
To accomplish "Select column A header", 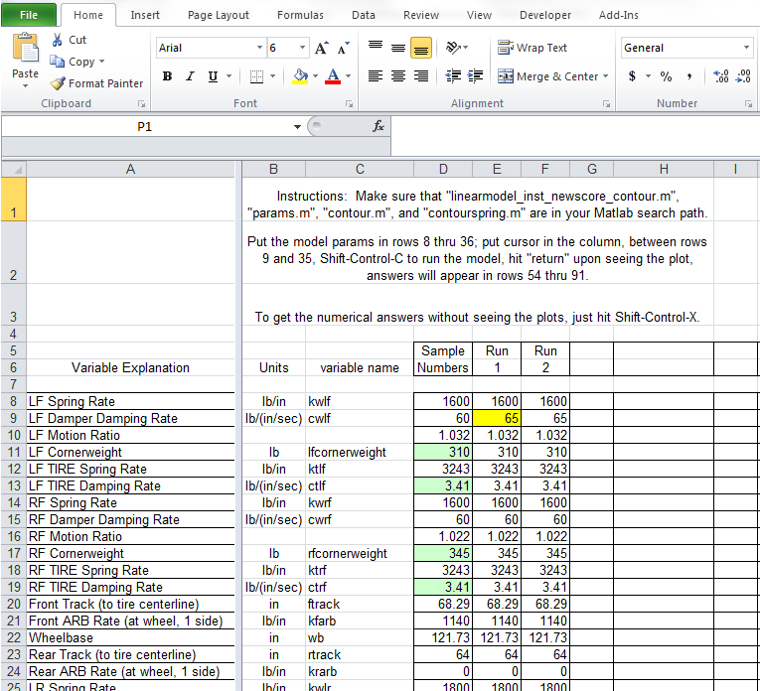I will point(130,169).
